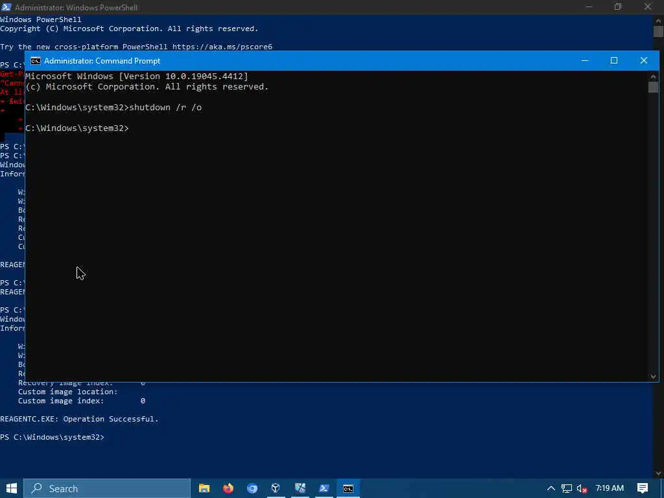Minimize the PowerShell window
664x498 pixels.
pos(589,6)
